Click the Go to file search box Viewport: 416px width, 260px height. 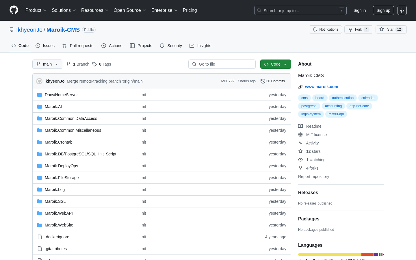[222, 64]
